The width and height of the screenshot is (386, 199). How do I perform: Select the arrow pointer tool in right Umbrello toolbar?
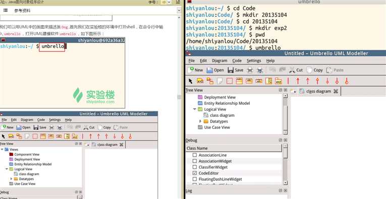tap(190, 81)
